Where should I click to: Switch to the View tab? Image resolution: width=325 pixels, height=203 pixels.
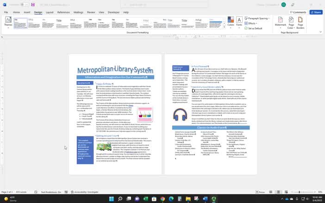tap(101, 13)
